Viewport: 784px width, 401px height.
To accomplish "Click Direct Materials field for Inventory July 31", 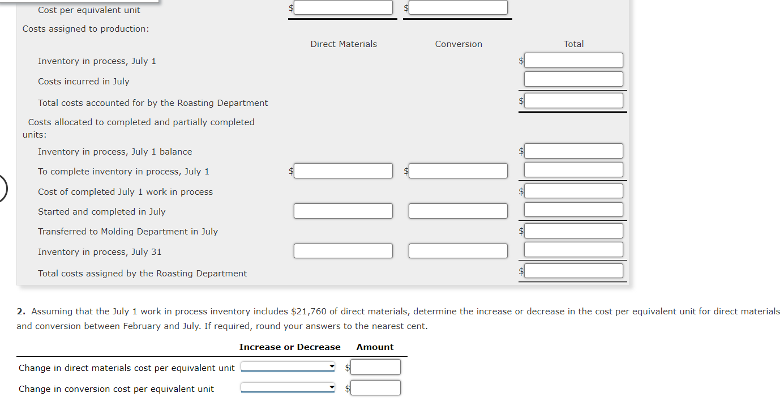I will coord(343,250).
